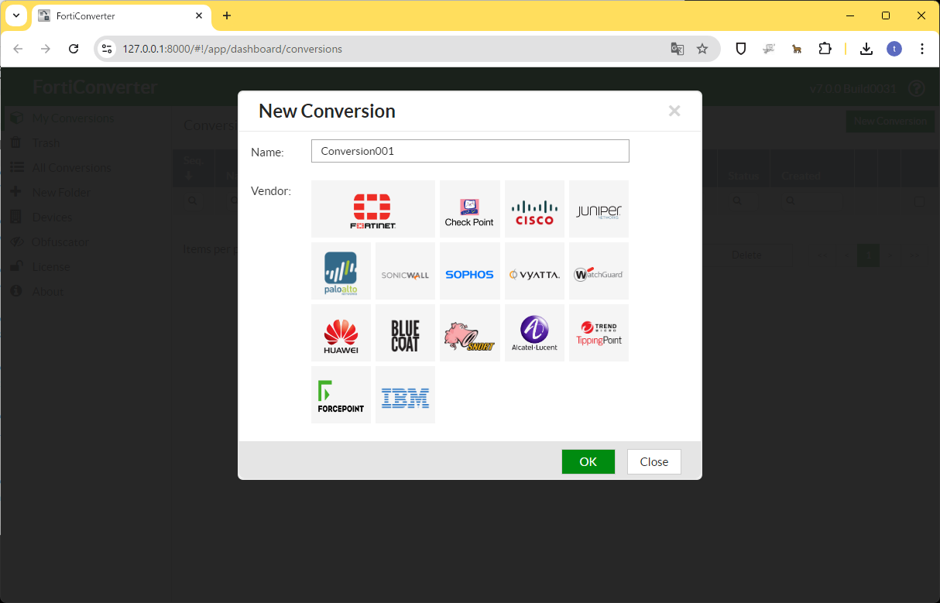Open the browser profile avatar
Image resolution: width=940 pixels, height=603 pixels.
(894, 49)
